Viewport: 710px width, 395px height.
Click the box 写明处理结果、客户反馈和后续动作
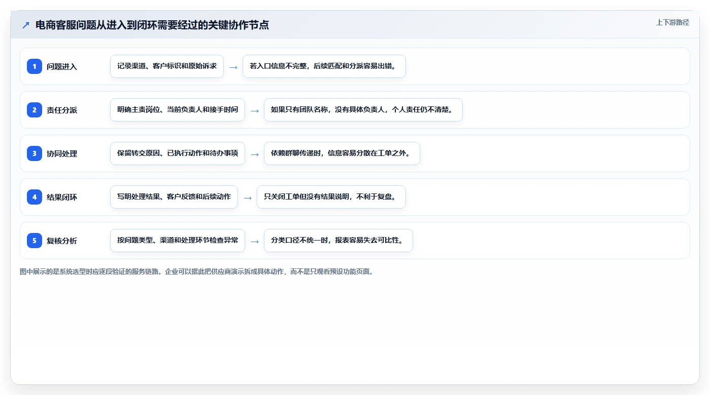pyautogui.click(x=174, y=197)
